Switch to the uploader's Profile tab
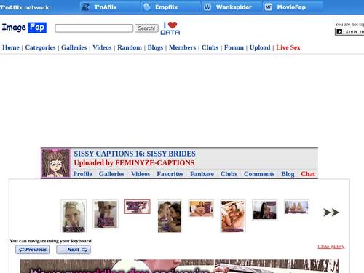Screen dimensions: 364x273 point(82,174)
